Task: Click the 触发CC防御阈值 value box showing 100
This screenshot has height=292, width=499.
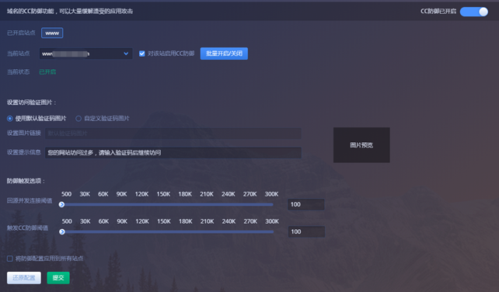Action: point(306,232)
